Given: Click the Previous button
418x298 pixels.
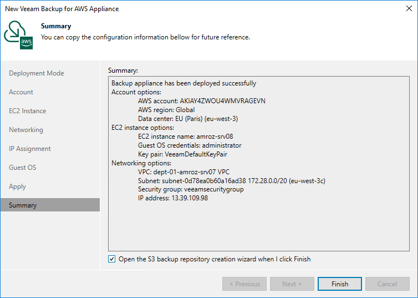Looking at the screenshot, I should [x=244, y=284].
